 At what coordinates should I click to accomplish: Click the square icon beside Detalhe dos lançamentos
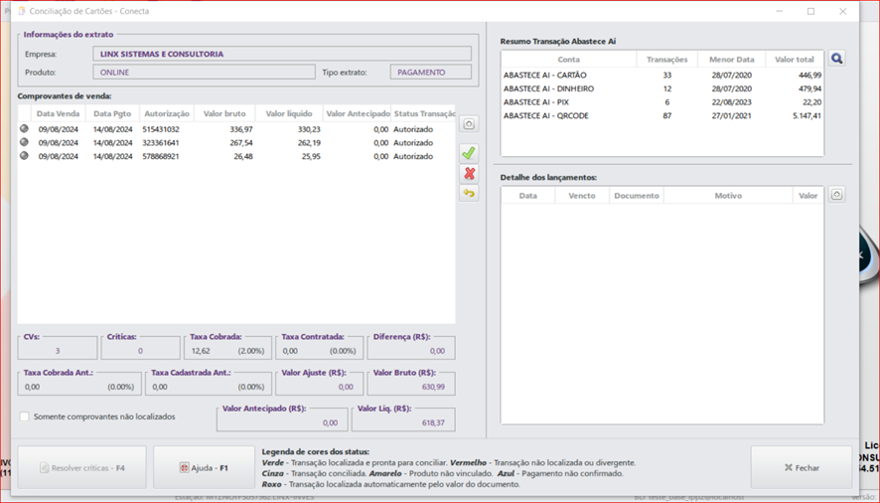(837, 195)
